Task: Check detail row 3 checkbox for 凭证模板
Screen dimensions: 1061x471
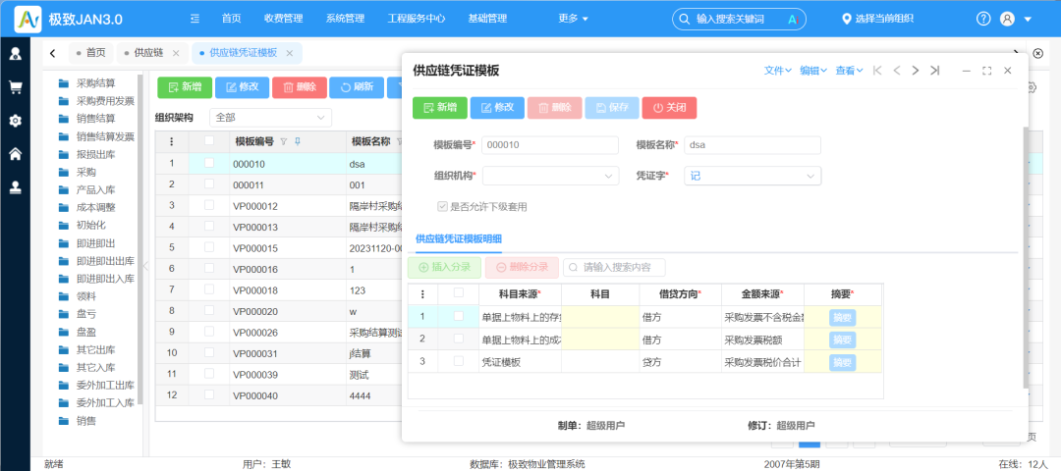Action: pyautogui.click(x=459, y=361)
